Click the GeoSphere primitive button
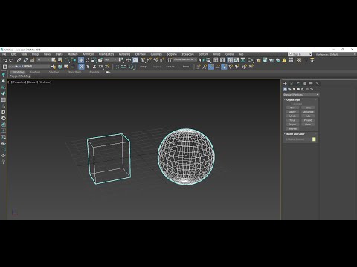Screen dimensions: 357x267 (308, 112)
